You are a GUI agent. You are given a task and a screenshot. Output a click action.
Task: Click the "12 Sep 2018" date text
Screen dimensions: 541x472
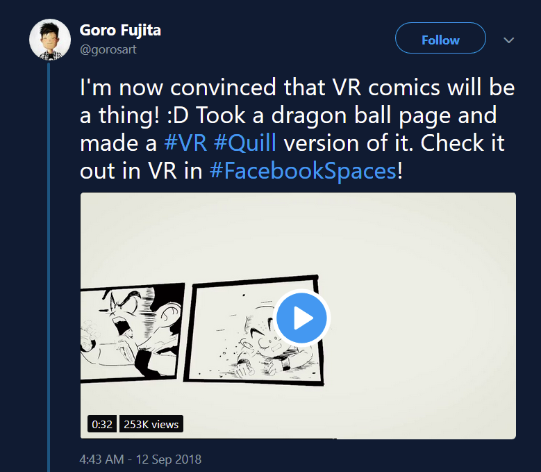(171, 459)
